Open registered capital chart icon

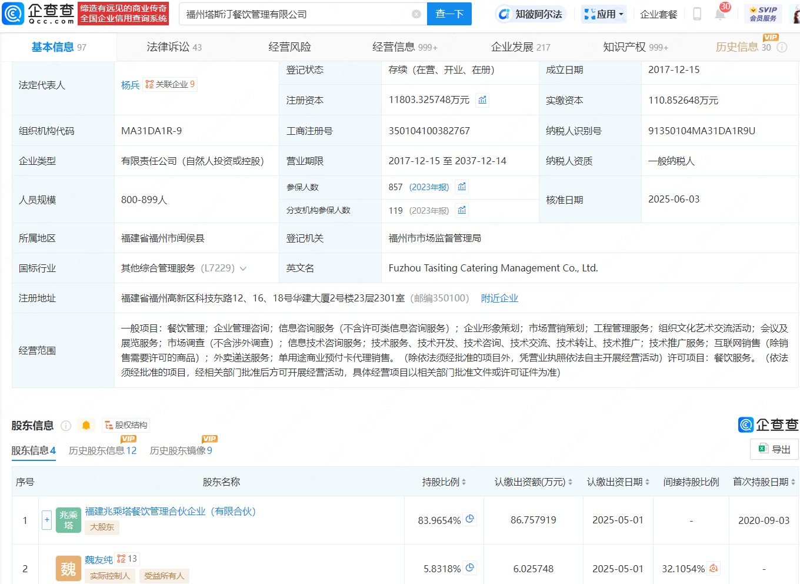pyautogui.click(x=482, y=100)
